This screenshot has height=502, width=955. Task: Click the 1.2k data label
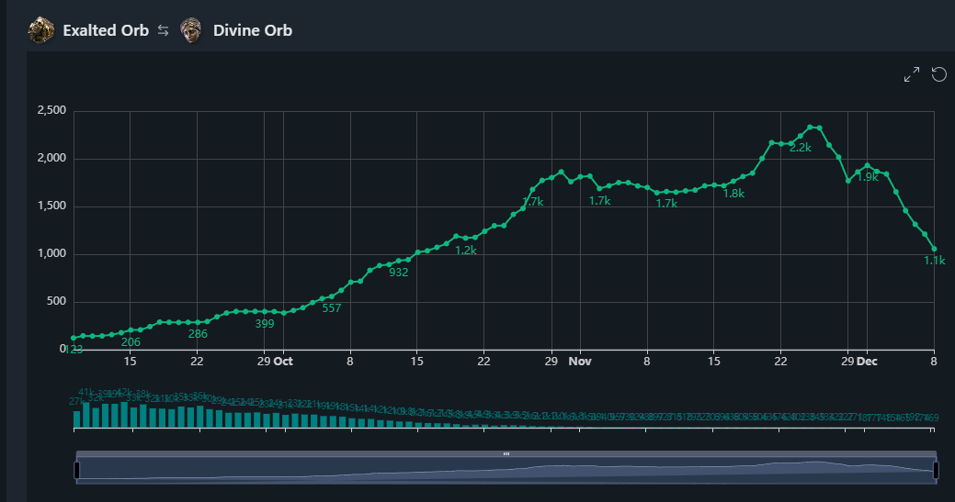pos(466,251)
